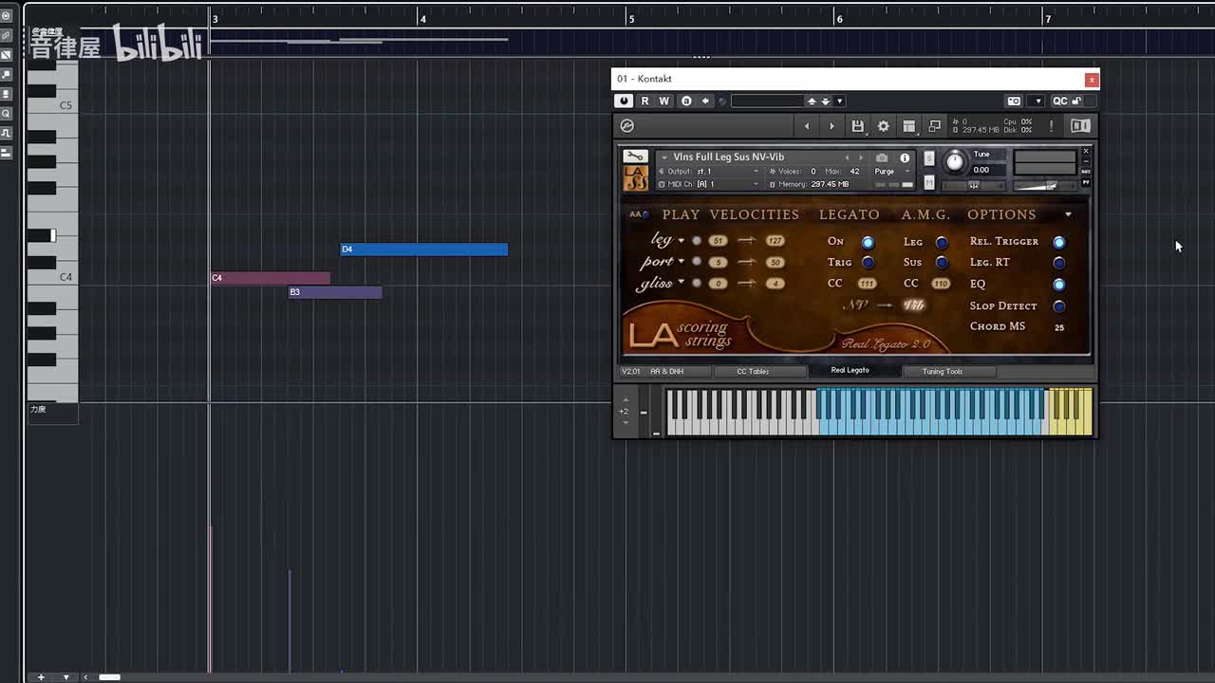Click the plugin snapshot camera icon
Image resolution: width=1215 pixels, height=683 pixels.
[x=1014, y=102]
